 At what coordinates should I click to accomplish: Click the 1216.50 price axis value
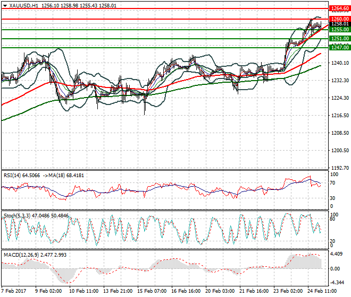click(x=340, y=116)
